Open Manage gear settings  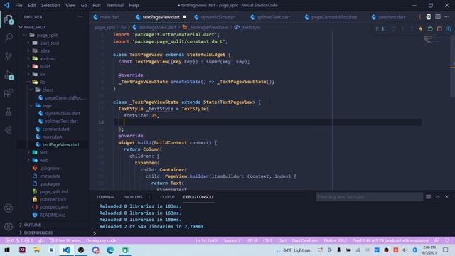(9, 226)
